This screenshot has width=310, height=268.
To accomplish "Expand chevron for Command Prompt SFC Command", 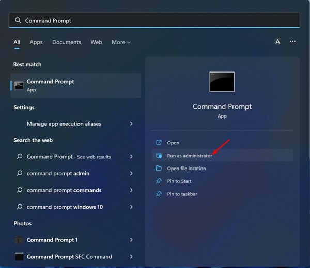I will [x=131, y=256].
